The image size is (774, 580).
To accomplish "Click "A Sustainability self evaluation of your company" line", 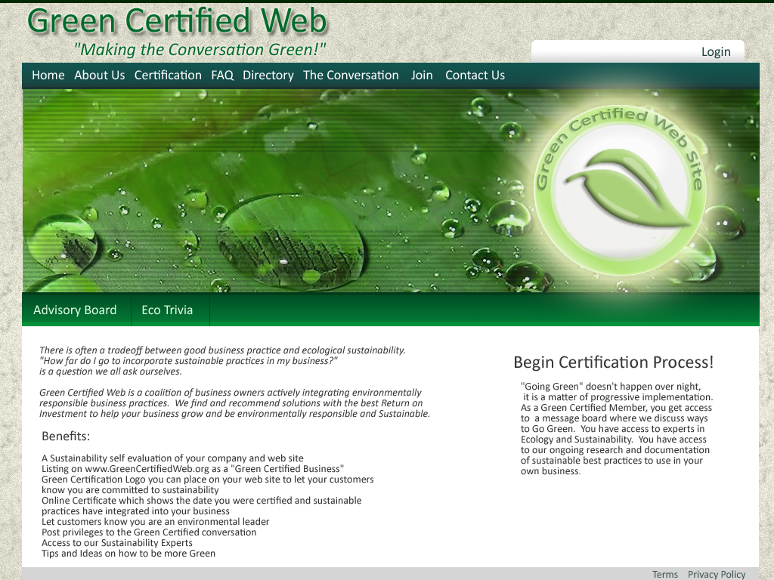I will click(173, 458).
